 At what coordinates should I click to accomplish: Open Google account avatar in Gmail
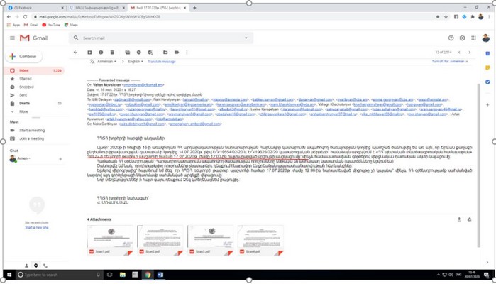click(x=486, y=38)
